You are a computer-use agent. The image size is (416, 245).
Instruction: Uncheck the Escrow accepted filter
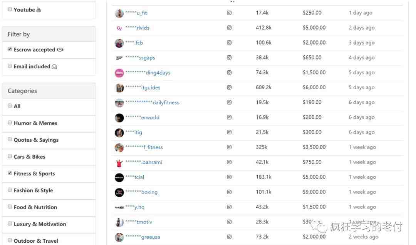point(10,49)
